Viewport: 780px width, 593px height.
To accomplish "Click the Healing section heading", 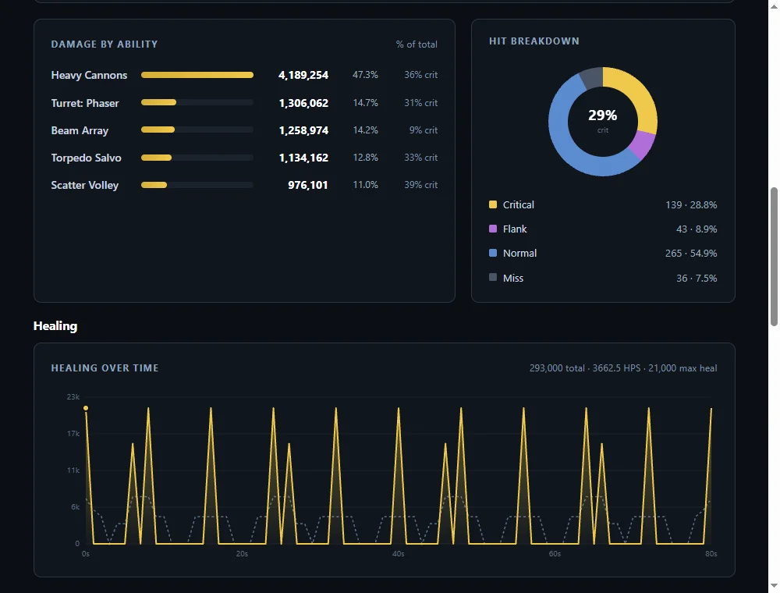I will pyautogui.click(x=55, y=326).
